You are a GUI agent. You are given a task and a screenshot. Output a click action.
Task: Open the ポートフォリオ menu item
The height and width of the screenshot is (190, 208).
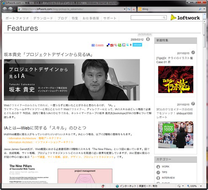(x=17, y=18)
